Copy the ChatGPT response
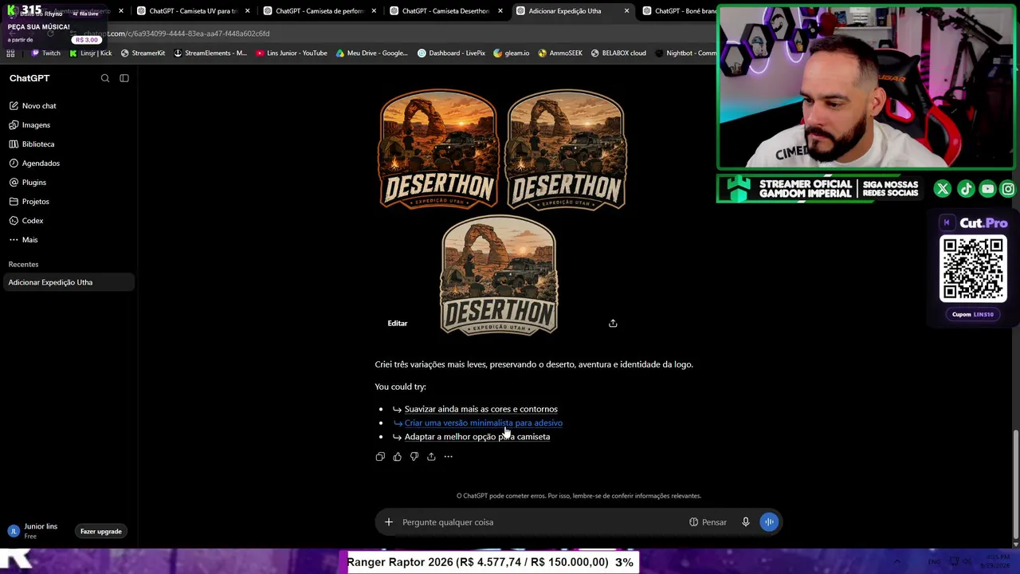This screenshot has width=1020, height=574. 380,457
